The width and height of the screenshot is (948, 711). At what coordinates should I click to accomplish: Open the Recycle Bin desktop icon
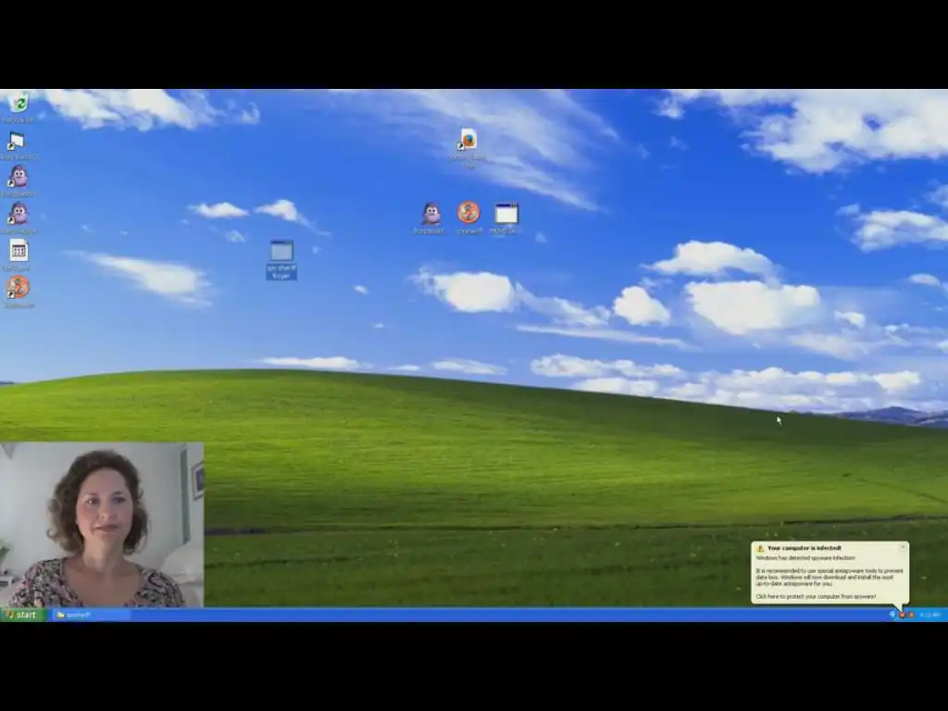coord(19,105)
